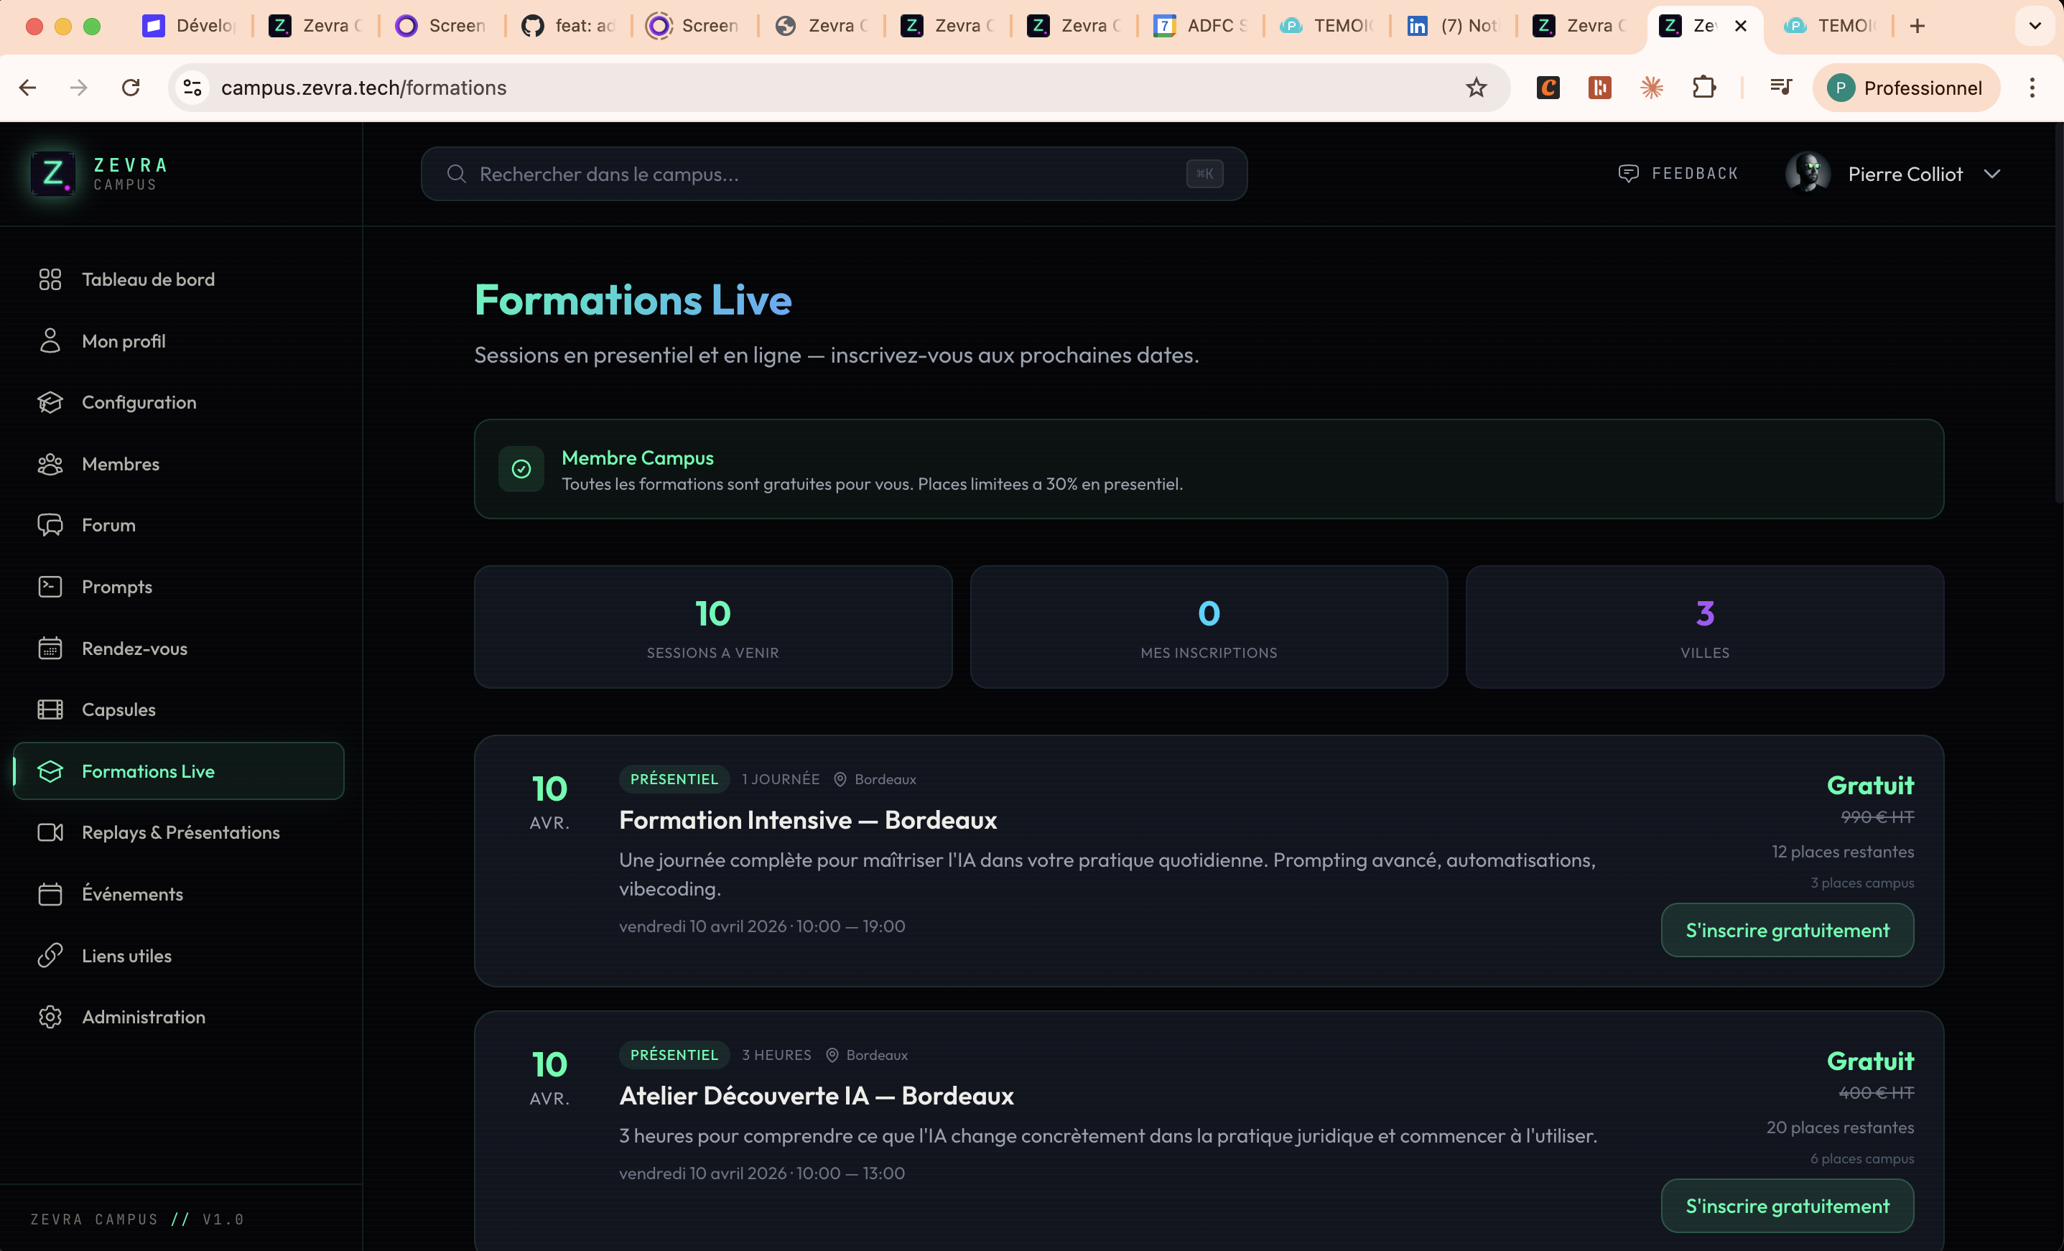
Task: Go to the Forum section
Action: [x=108, y=524]
